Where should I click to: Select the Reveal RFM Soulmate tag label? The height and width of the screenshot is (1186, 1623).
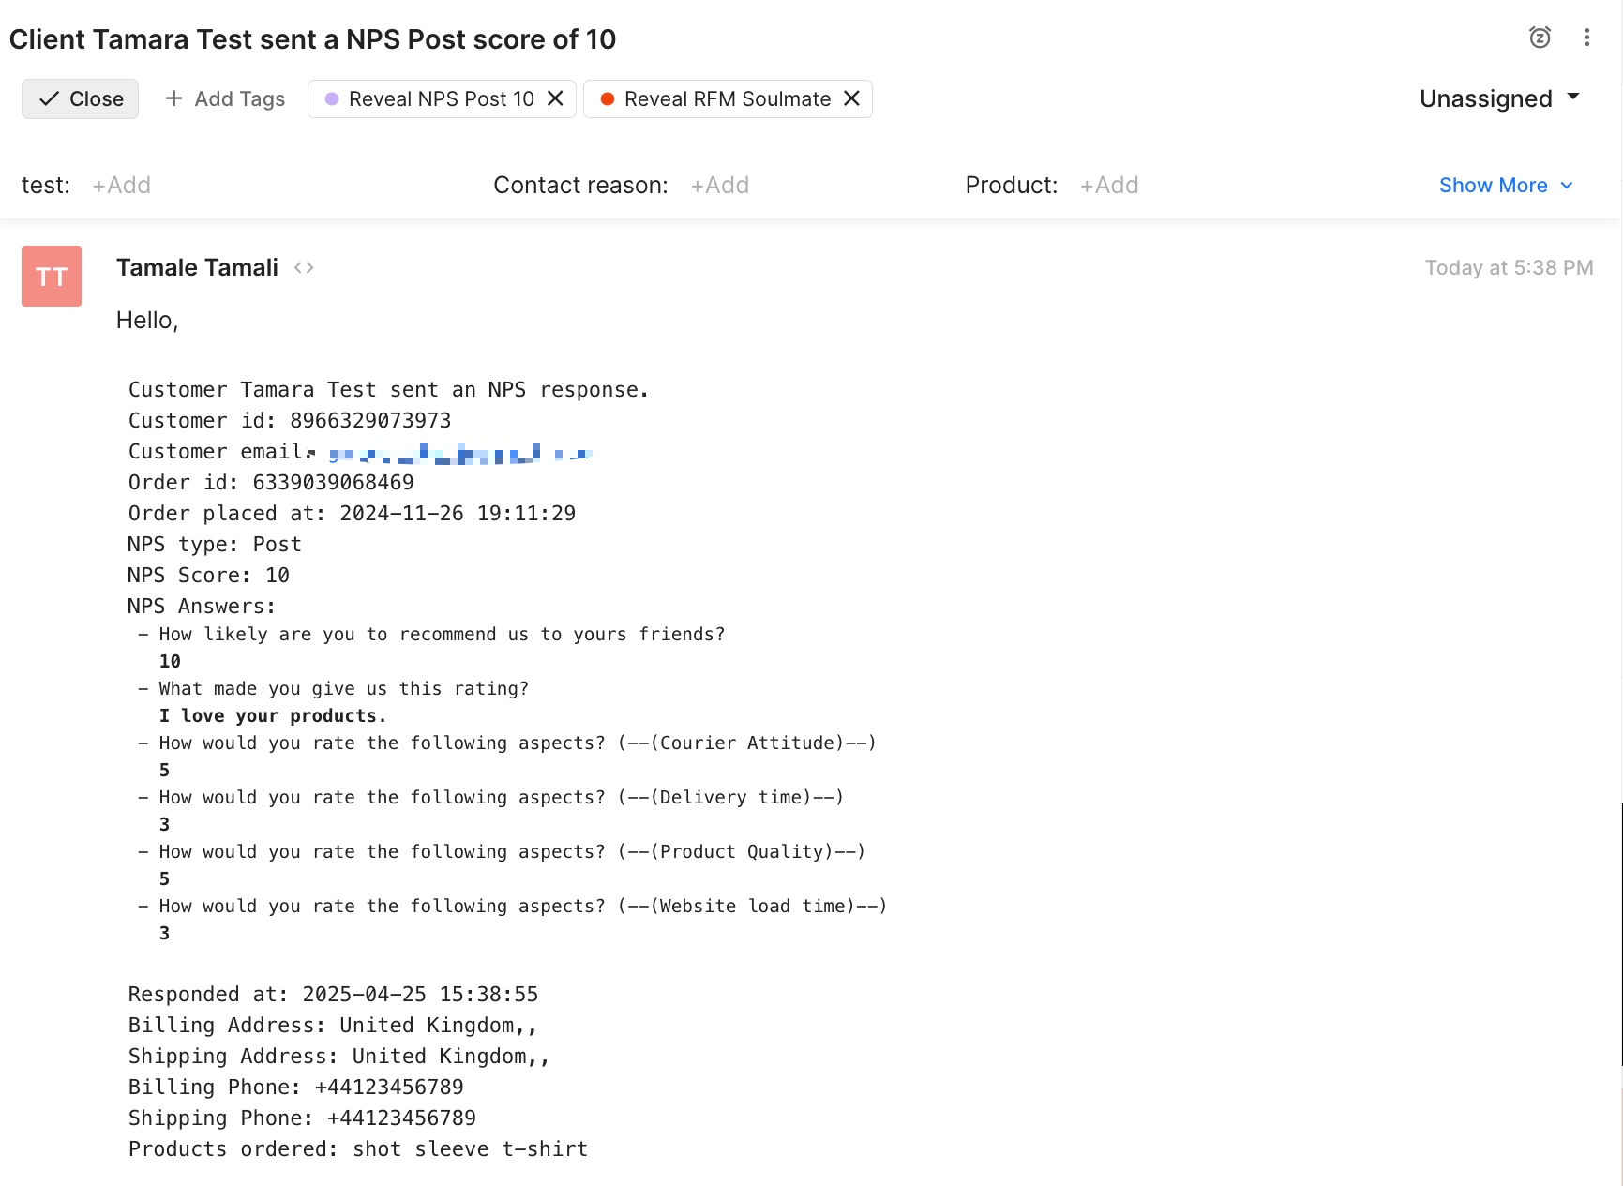[x=728, y=99]
